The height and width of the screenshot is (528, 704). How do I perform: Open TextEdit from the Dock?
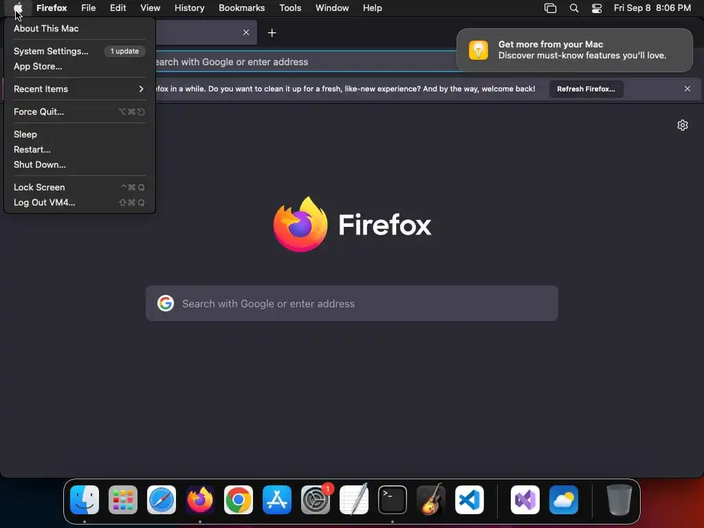click(354, 500)
